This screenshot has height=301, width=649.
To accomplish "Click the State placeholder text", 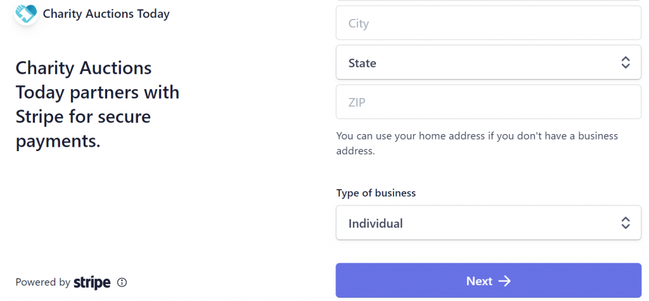I will point(362,63).
